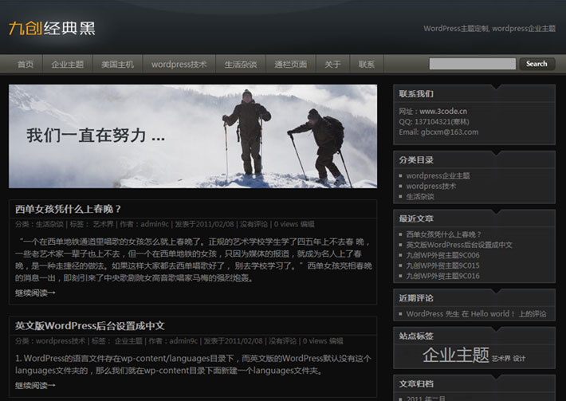Open wordpress技术 in 分类目录 sidebar

tap(431, 187)
